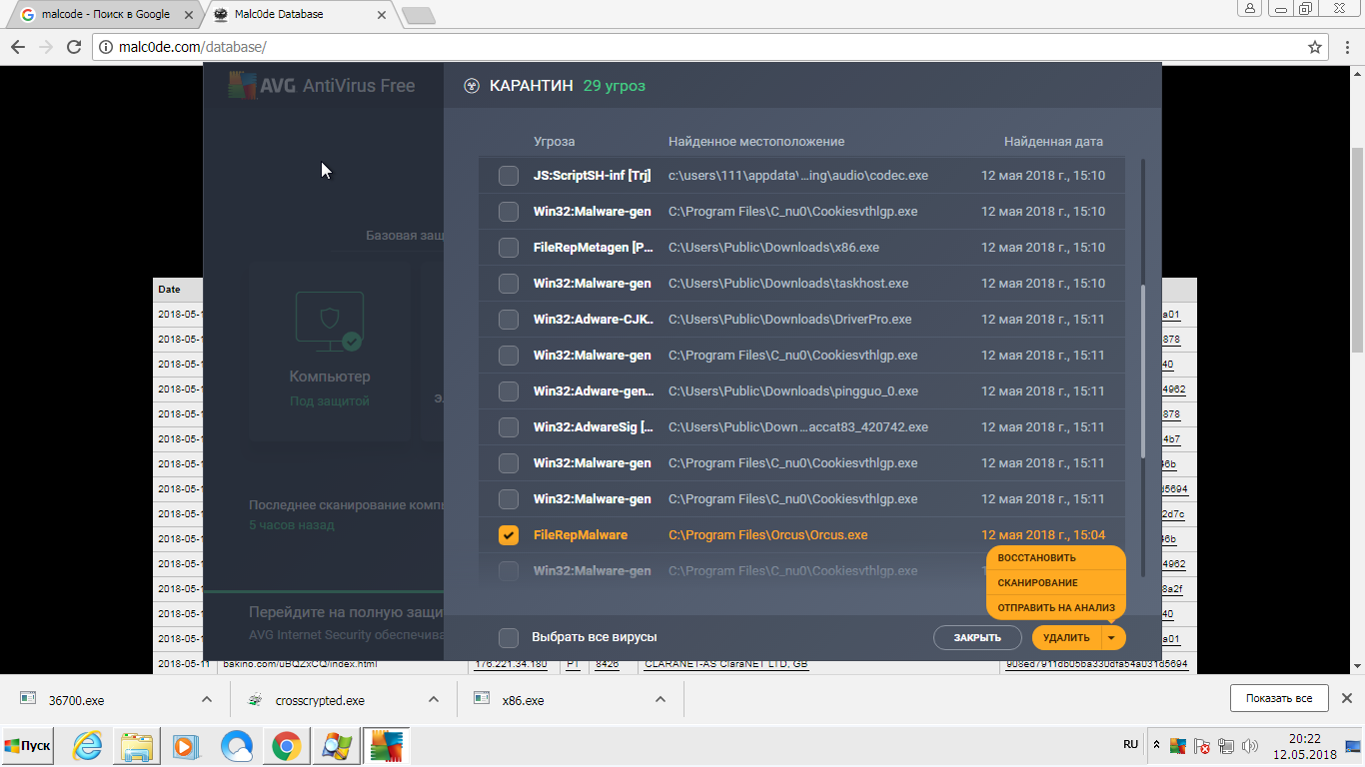Click the 'Найденная дата' column header
This screenshot has height=767, width=1365.
[x=1053, y=142]
